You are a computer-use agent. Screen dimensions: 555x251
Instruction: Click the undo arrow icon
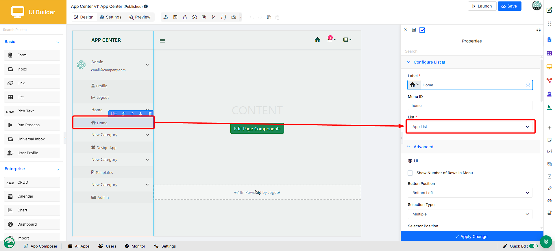tap(251, 18)
